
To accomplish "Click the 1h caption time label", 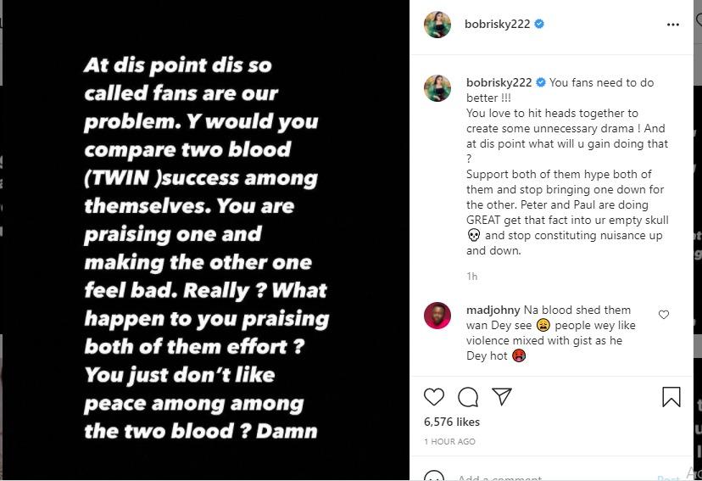I will pyautogui.click(x=471, y=277).
